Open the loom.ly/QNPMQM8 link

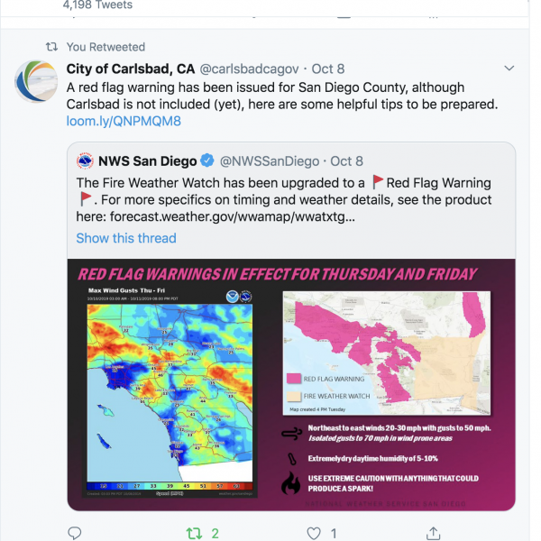pyautogui.click(x=124, y=121)
